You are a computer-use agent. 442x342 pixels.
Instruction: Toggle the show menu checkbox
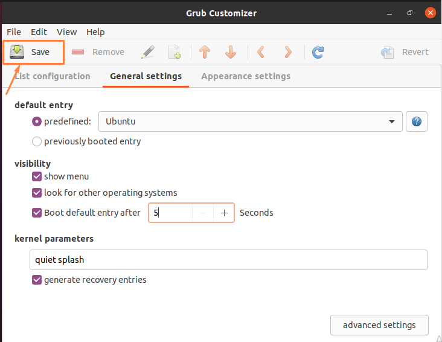37,176
